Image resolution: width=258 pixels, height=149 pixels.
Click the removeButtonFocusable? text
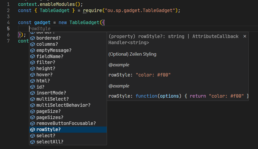(x=66, y=123)
